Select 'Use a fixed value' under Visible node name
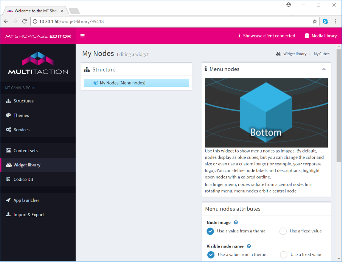Image resolution: width=343 pixels, height=263 pixels. click(x=283, y=254)
